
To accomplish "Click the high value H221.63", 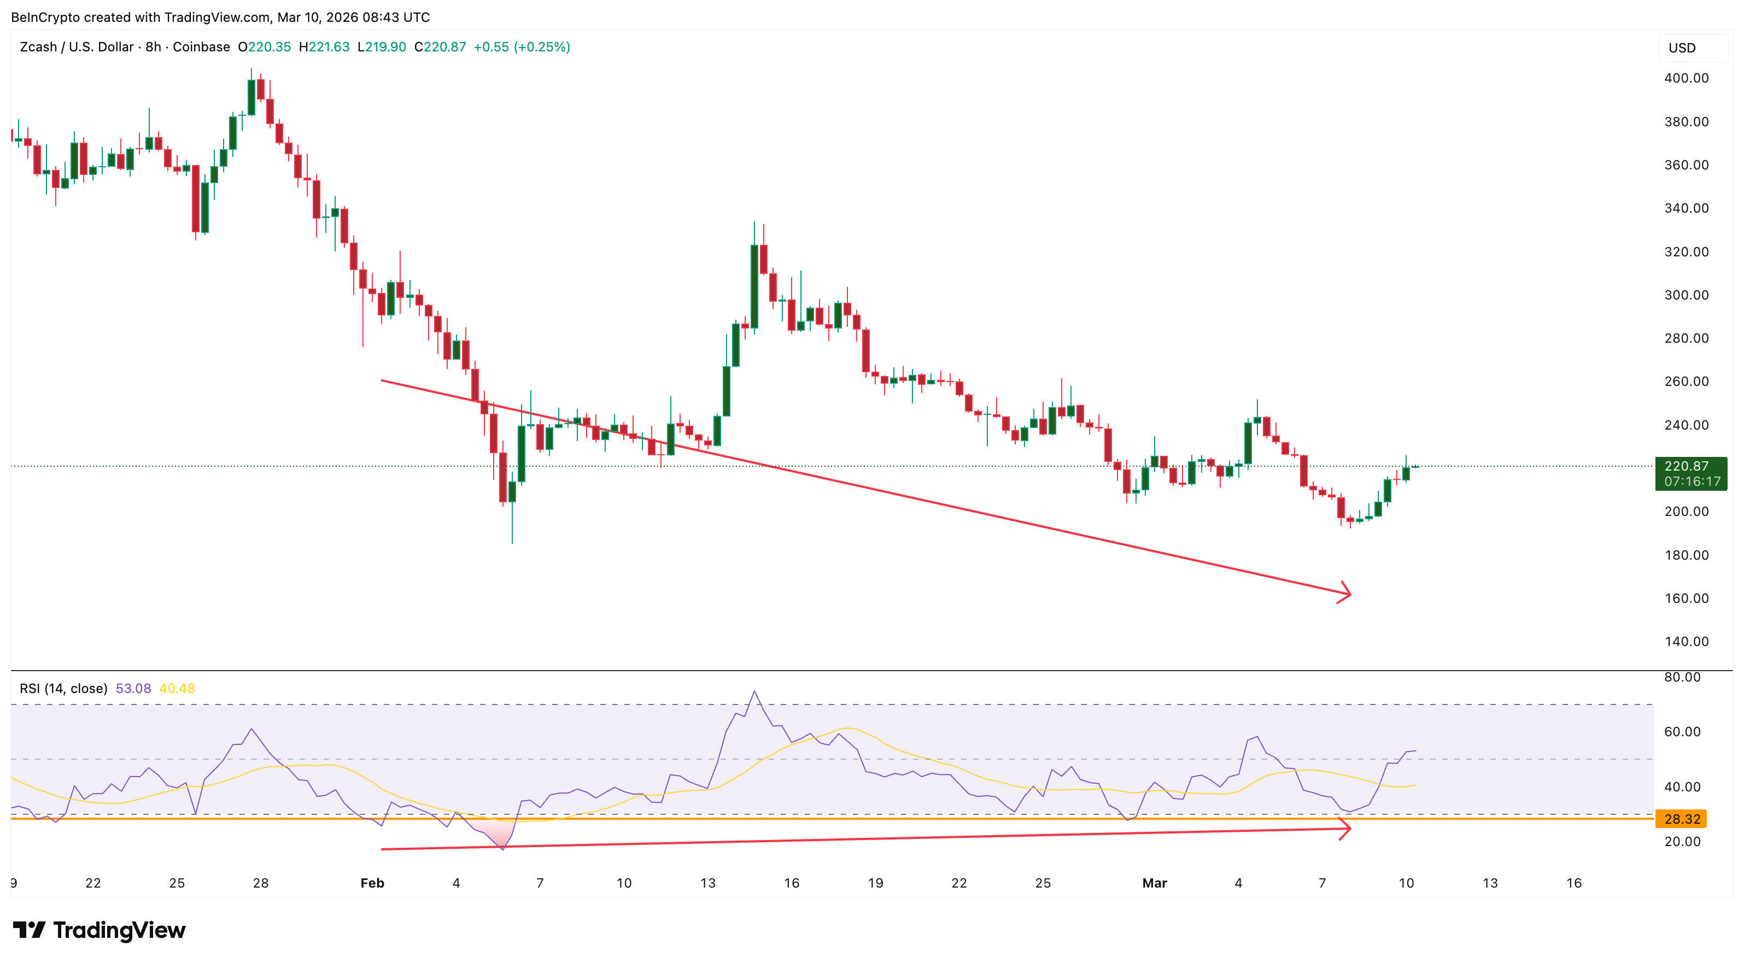I will 325,48.
